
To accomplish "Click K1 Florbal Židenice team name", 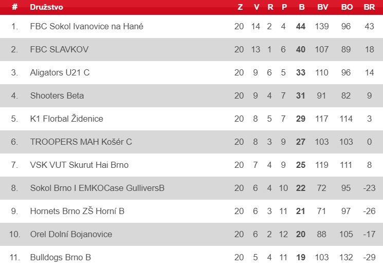I will 66,119.
